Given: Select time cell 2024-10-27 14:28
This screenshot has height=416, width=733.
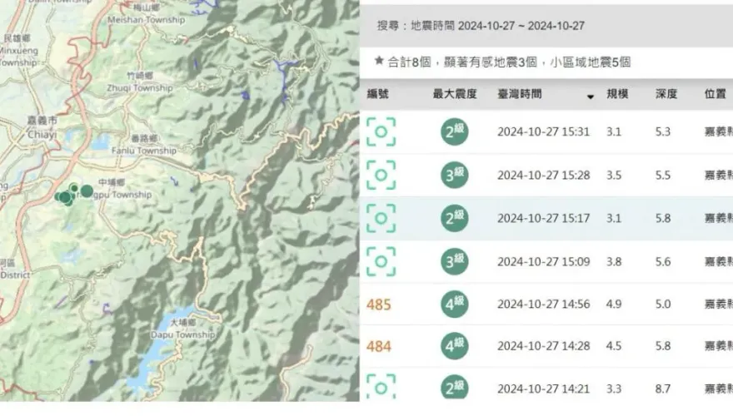Looking at the screenshot, I should 544,346.
